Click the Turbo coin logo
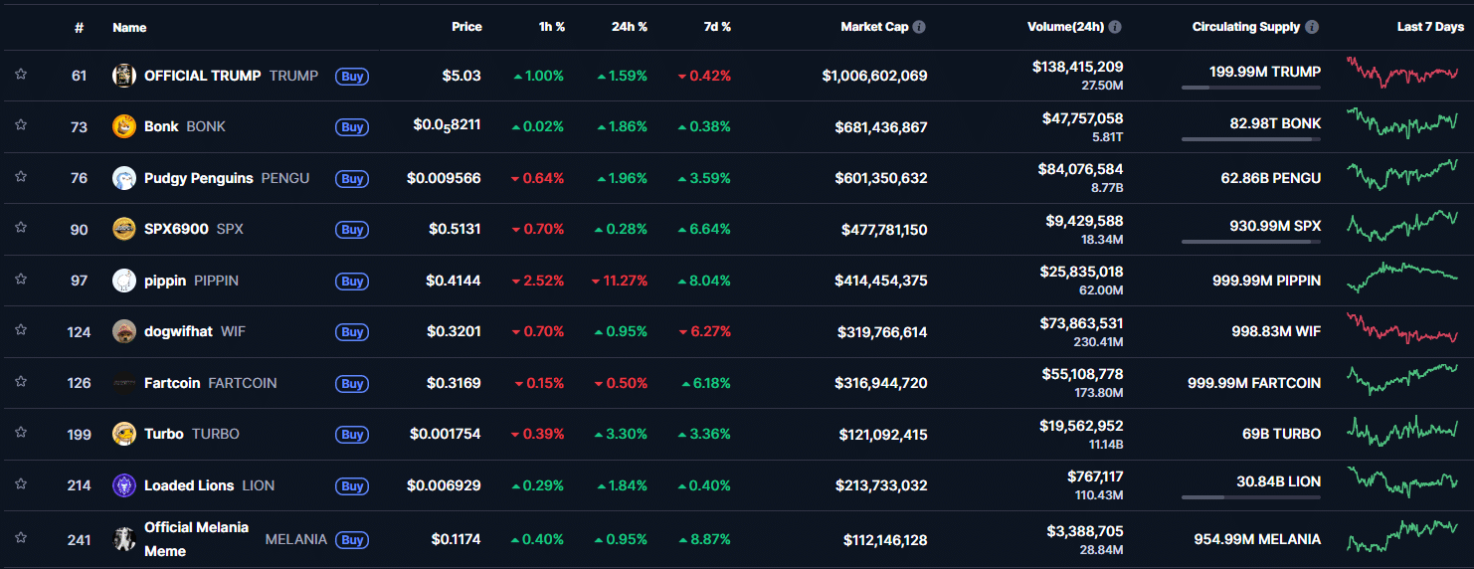 [124, 434]
